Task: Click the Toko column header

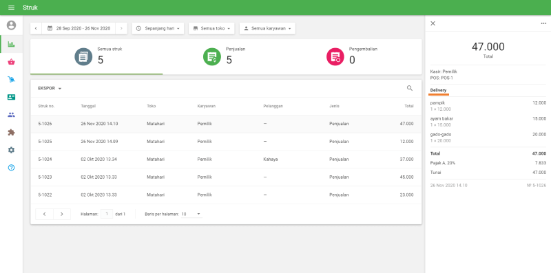Action: click(x=151, y=106)
